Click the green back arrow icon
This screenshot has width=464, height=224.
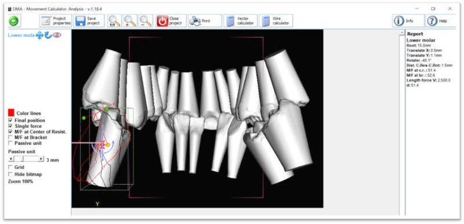[x=13, y=21]
